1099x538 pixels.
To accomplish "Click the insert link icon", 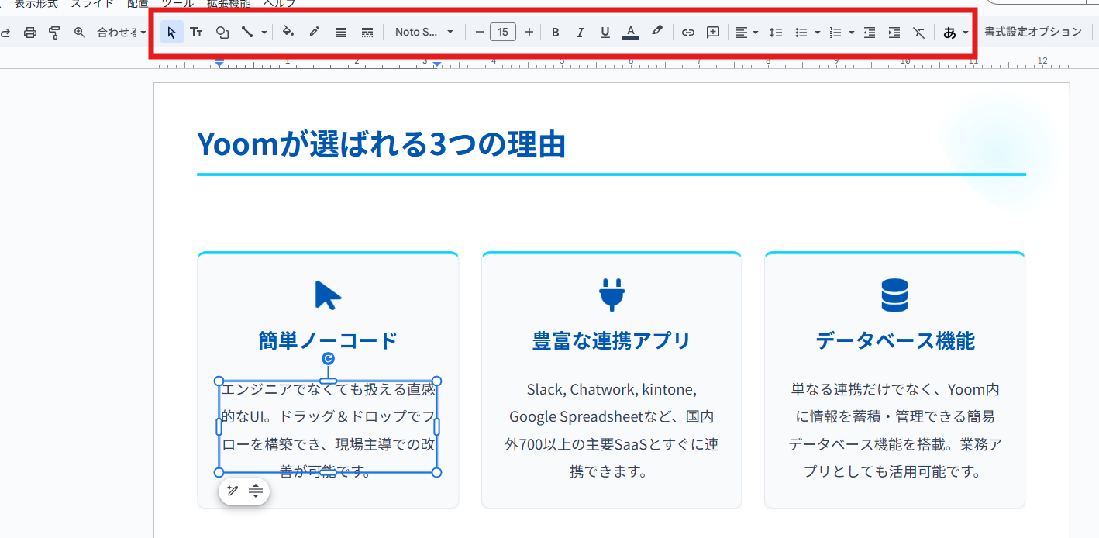I will coord(687,32).
